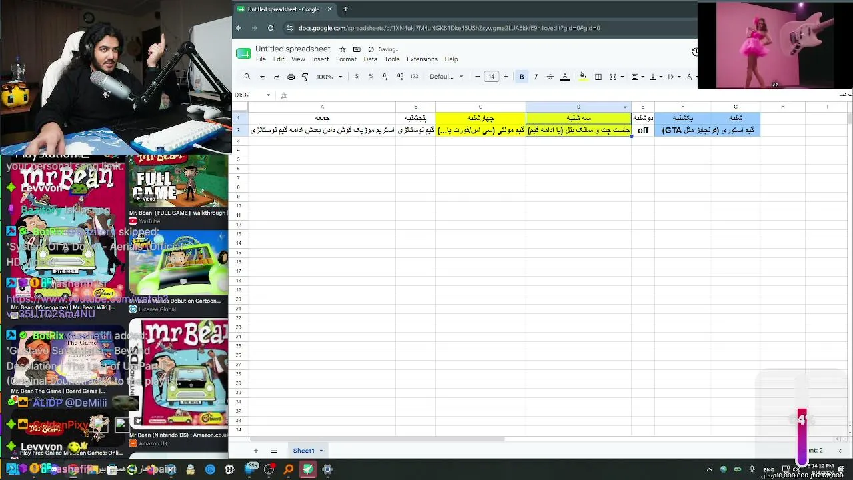Screen dimensions: 853x480
Task: Open the vertical align dropdown
Action: coord(656,77)
